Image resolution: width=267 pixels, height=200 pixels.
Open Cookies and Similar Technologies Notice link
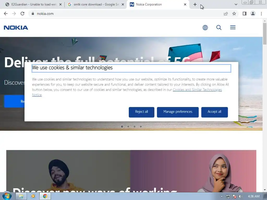point(197,90)
